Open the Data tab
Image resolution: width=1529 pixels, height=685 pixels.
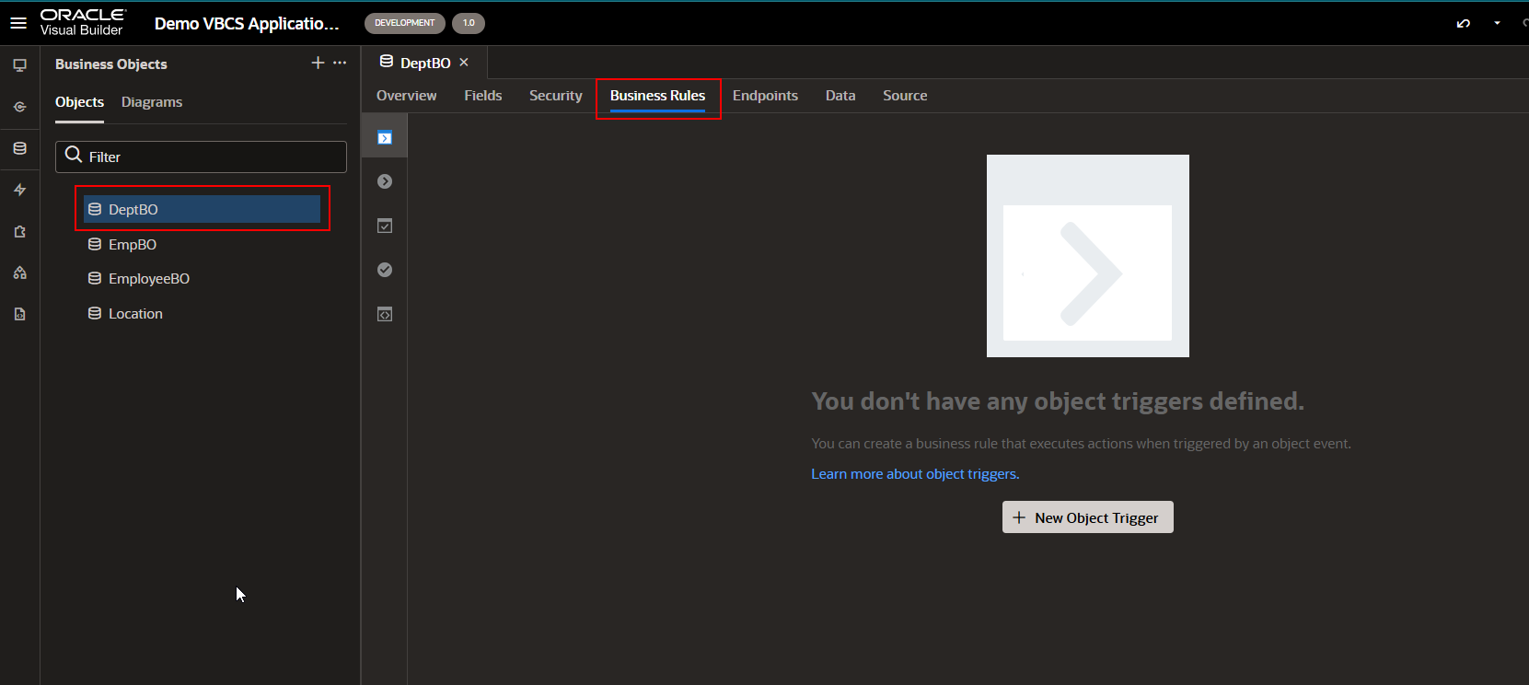pos(840,96)
